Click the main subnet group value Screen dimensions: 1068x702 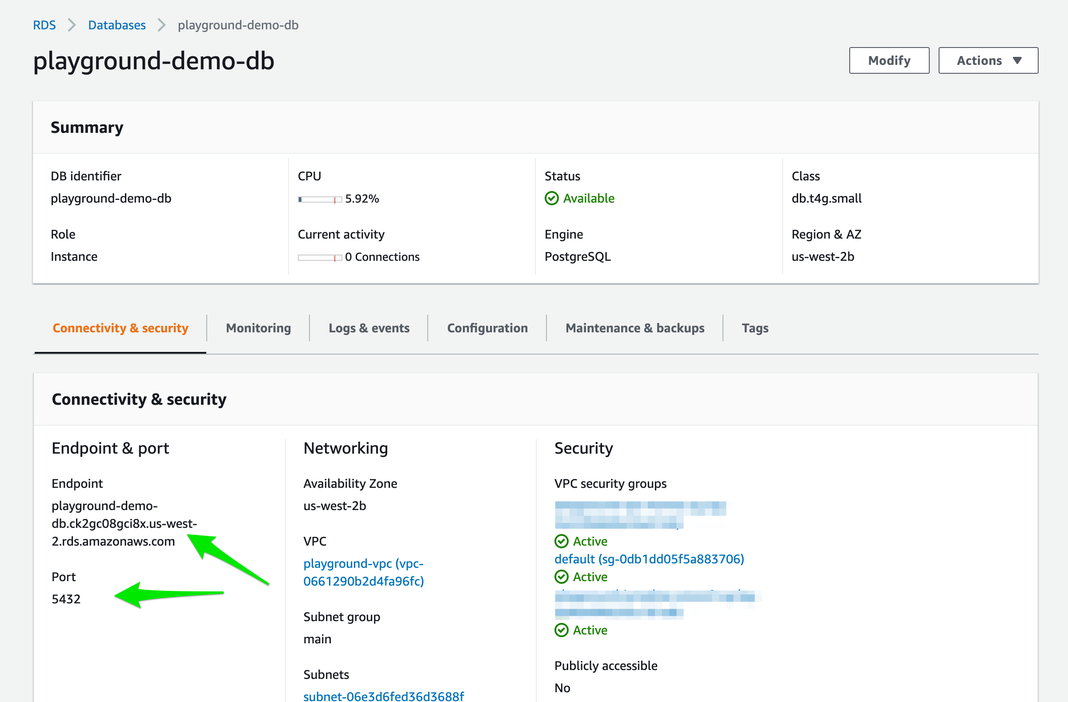[x=317, y=639]
